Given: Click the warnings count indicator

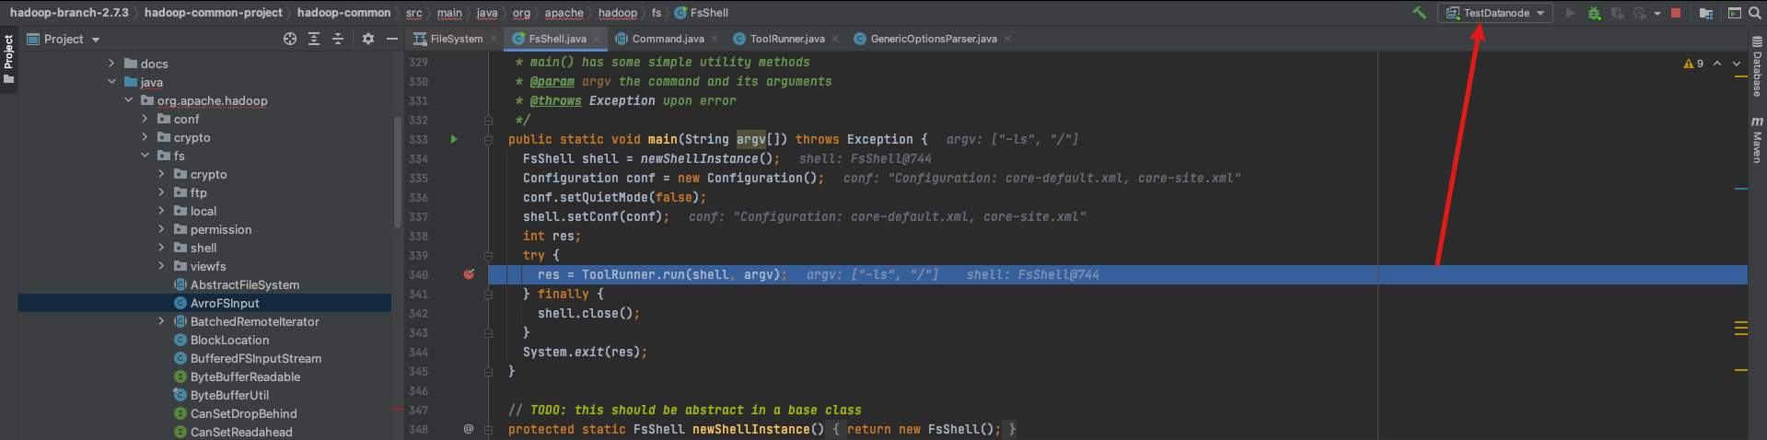Looking at the screenshot, I should (x=1693, y=64).
